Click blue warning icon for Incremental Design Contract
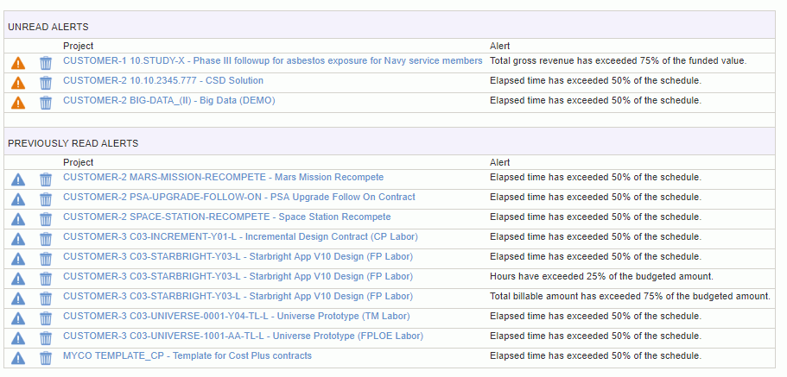This screenshot has width=787, height=377. (x=18, y=239)
